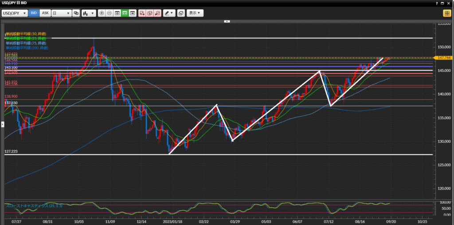The image size is (454, 225).
Task: Open the 表示 display menu
Action: tap(195, 13)
